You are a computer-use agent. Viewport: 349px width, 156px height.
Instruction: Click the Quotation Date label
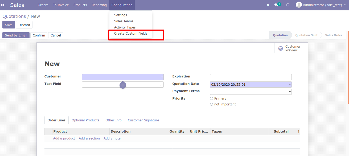[186, 84]
